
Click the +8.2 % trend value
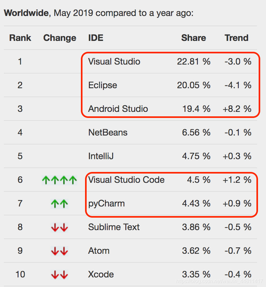tap(237, 109)
